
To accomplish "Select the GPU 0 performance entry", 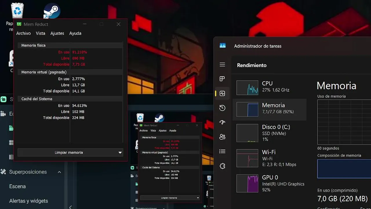I will point(270,183).
